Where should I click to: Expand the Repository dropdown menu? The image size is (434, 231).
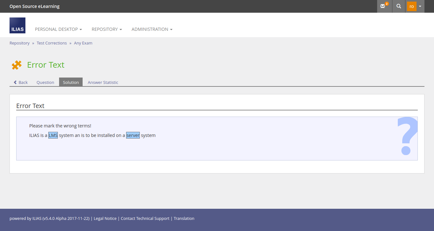click(107, 29)
